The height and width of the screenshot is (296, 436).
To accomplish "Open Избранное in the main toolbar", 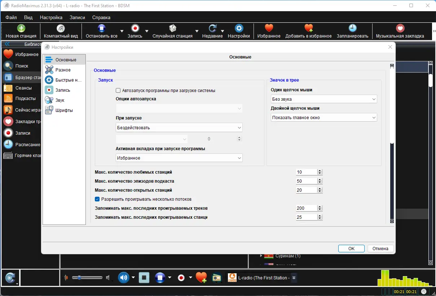I will coord(269,31).
